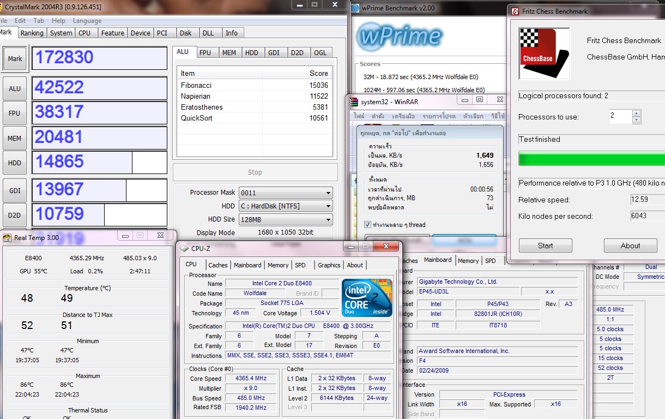This screenshot has height=419, width=665.
Task: Increase processors to use in Fritz
Action: coord(637,113)
